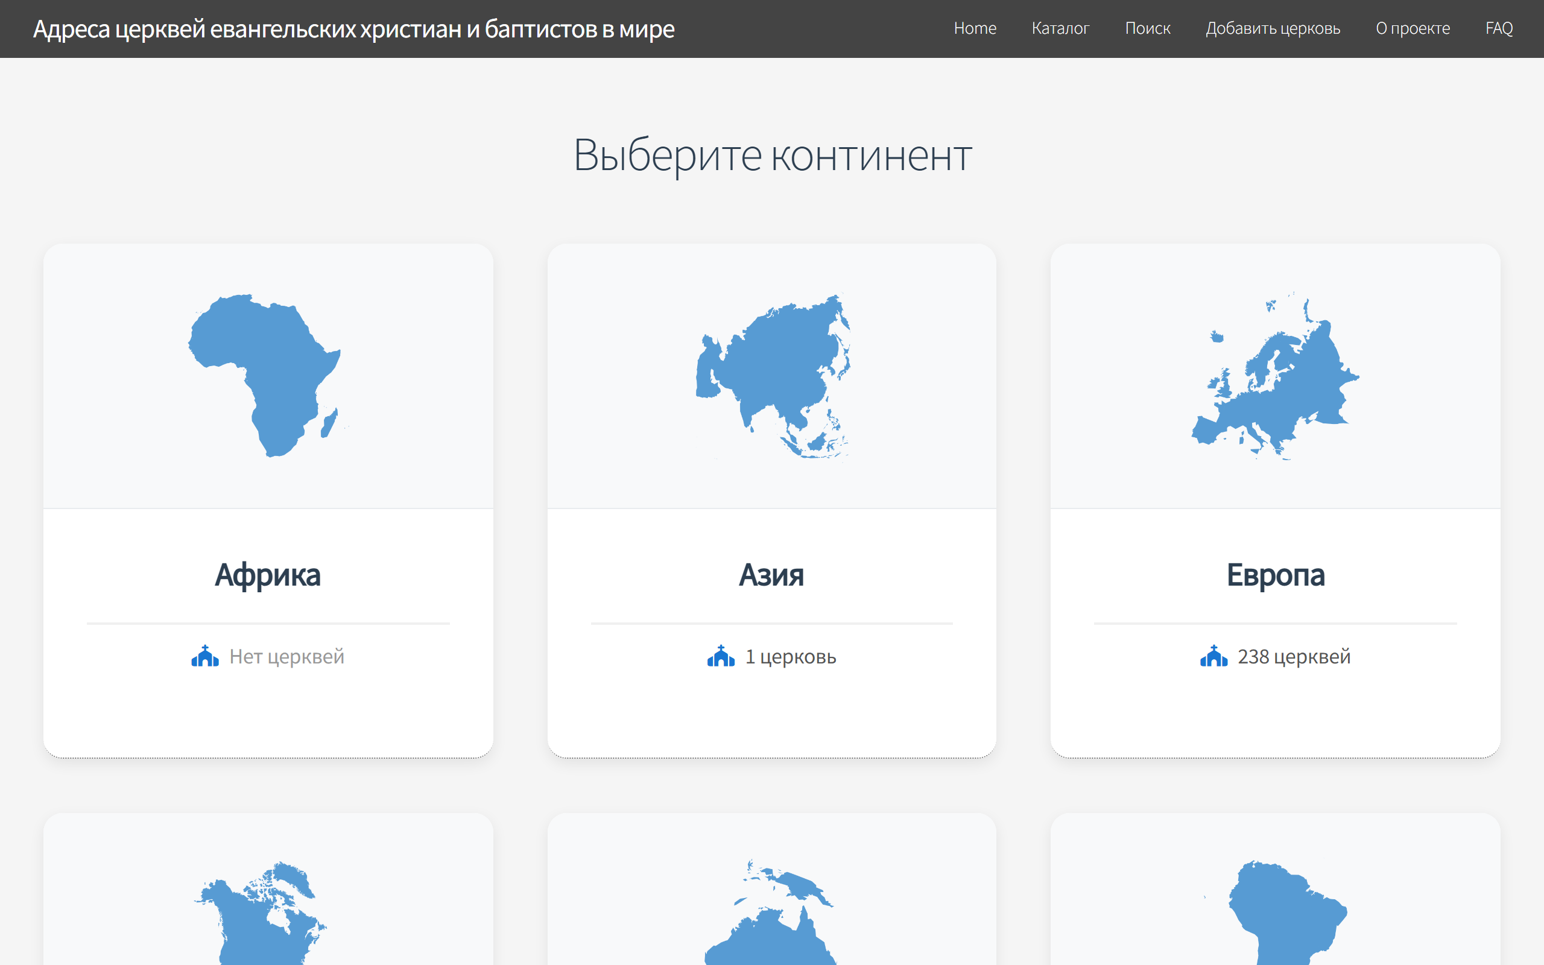This screenshot has height=965, width=1544.
Task: Open the South America map card
Action: click(1282, 913)
